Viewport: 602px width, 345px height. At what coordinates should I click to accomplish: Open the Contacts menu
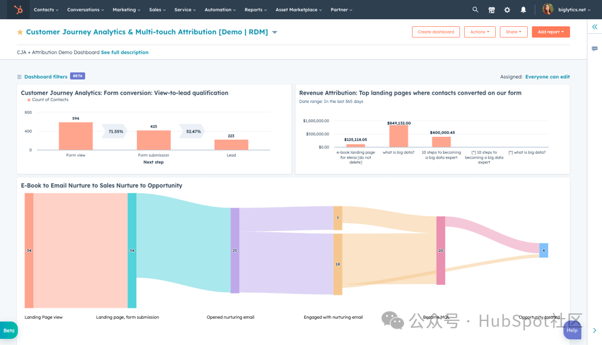coord(46,10)
